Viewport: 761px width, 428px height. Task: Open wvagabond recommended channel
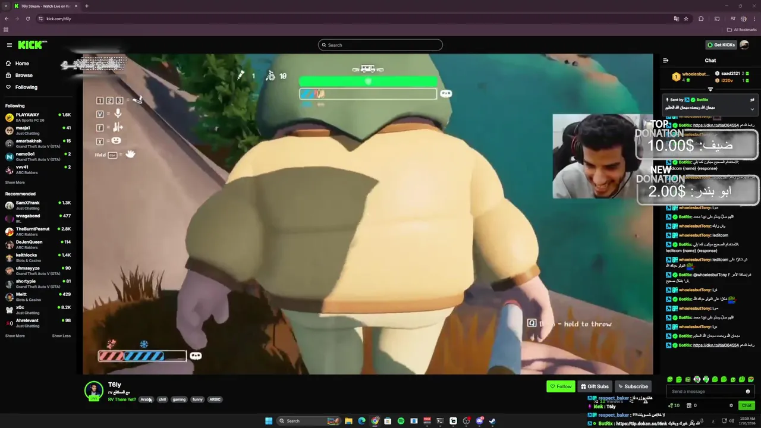click(37, 218)
